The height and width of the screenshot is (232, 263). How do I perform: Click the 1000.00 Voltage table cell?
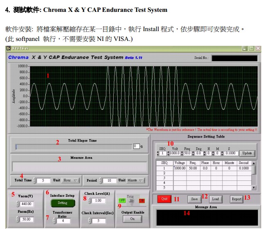[180, 168]
